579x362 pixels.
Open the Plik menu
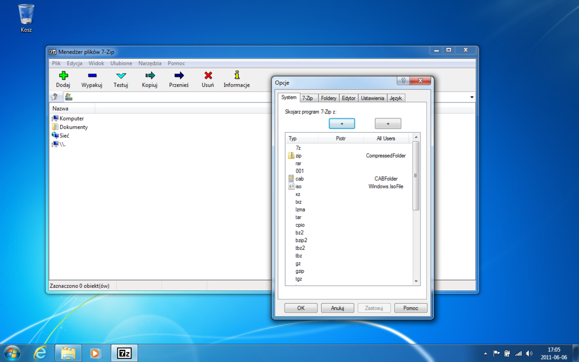point(56,63)
